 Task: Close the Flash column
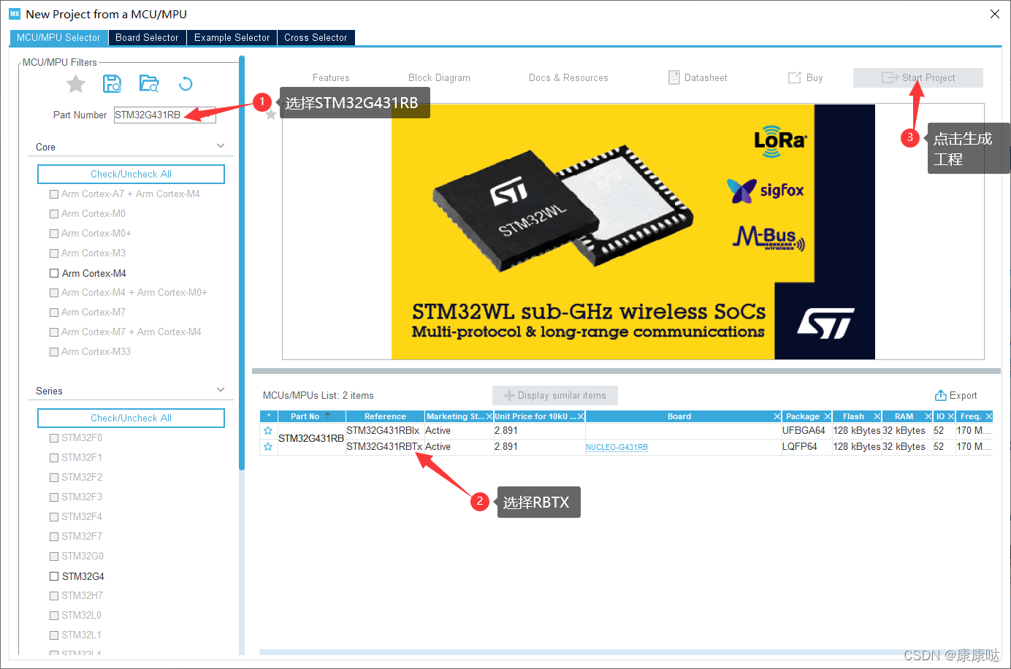click(877, 416)
